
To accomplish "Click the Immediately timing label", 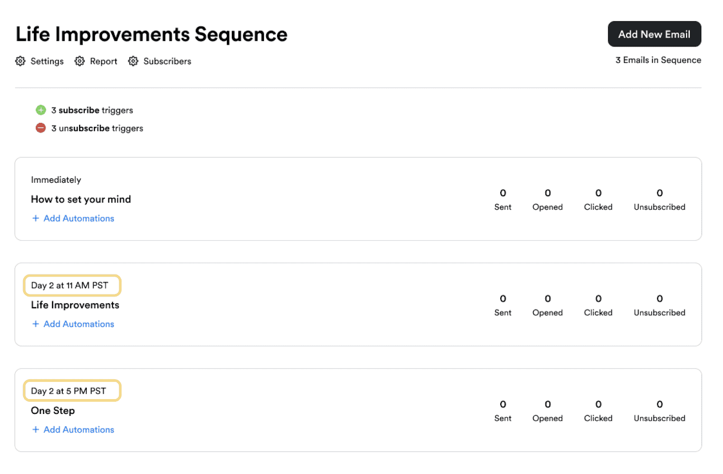I will pyautogui.click(x=56, y=179).
